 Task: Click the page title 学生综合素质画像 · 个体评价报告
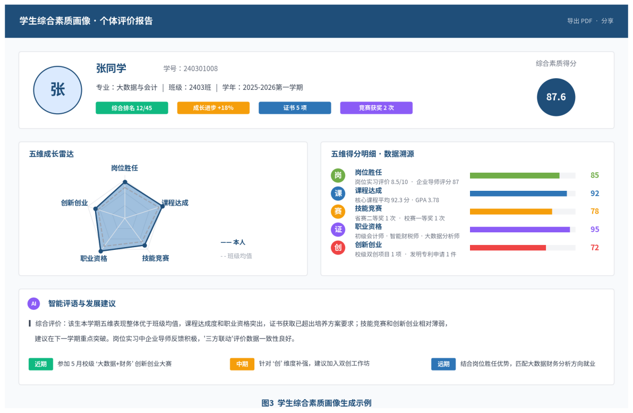click(86, 21)
